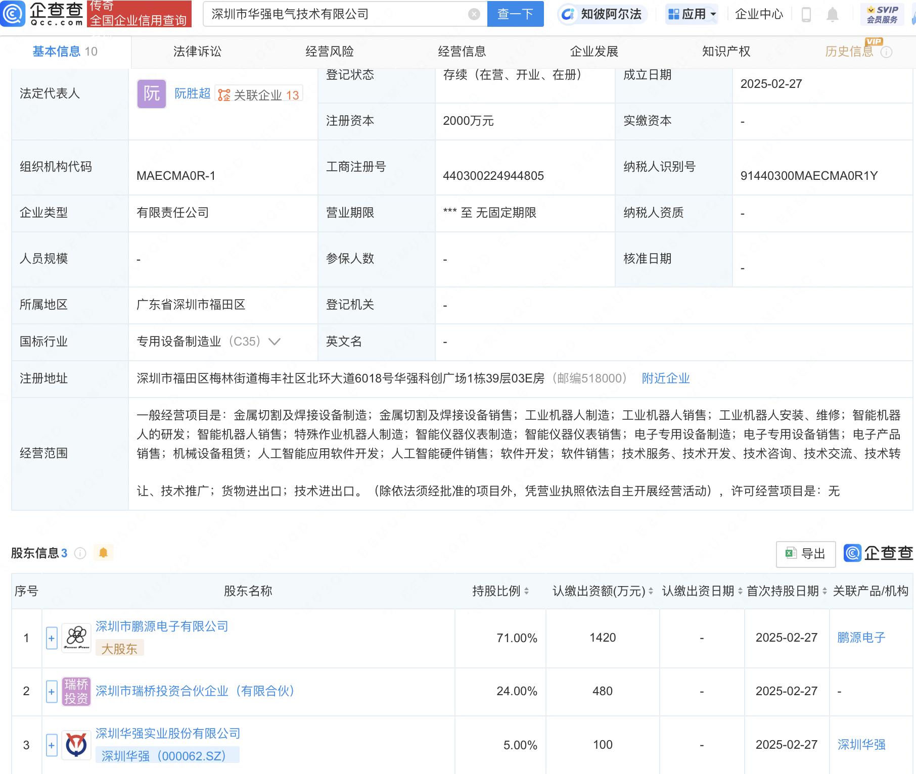Click the 大股东 tag
Image resolution: width=916 pixels, height=774 pixels.
pos(119,649)
